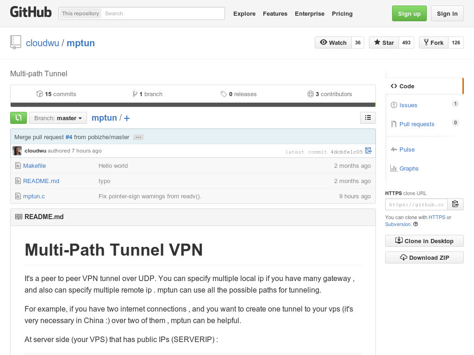Copy HTTPS clone URL to clipboard
This screenshot has width=474, height=355.
coord(455,204)
